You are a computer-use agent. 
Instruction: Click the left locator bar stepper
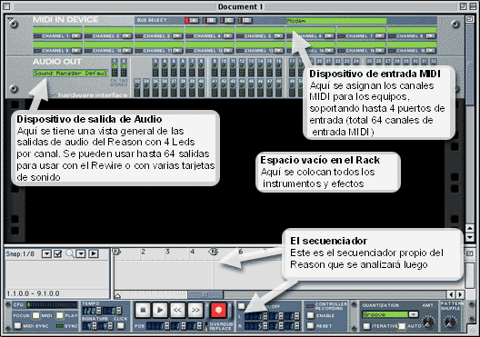pos(265,316)
